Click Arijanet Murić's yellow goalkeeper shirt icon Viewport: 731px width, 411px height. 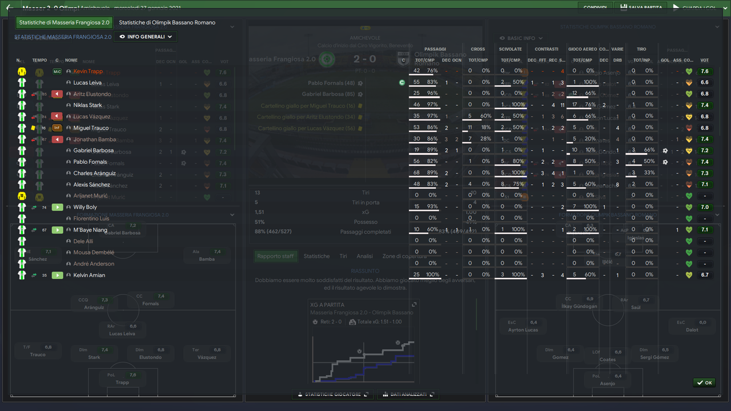pyautogui.click(x=22, y=196)
